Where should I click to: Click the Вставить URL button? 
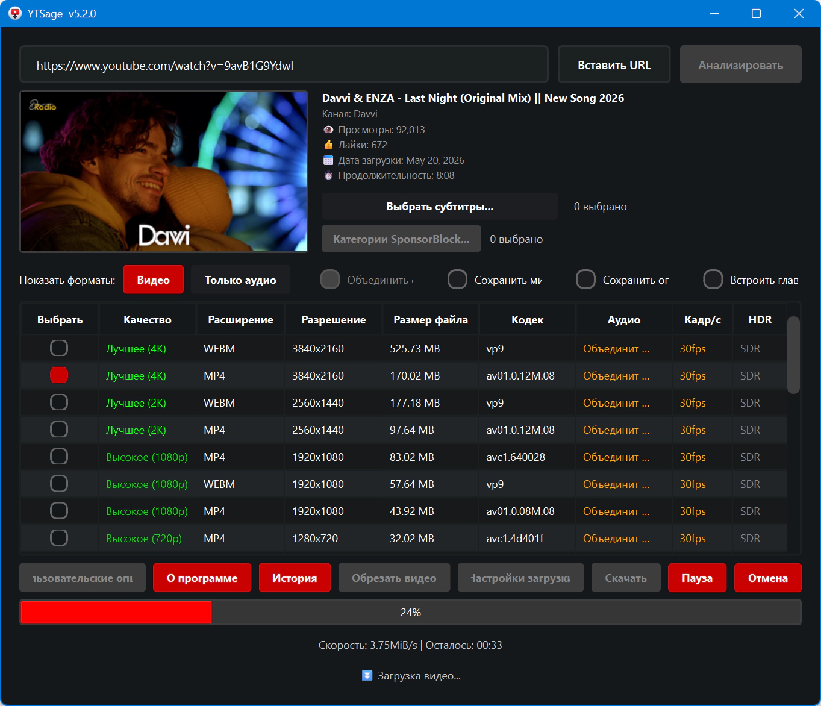coord(614,64)
